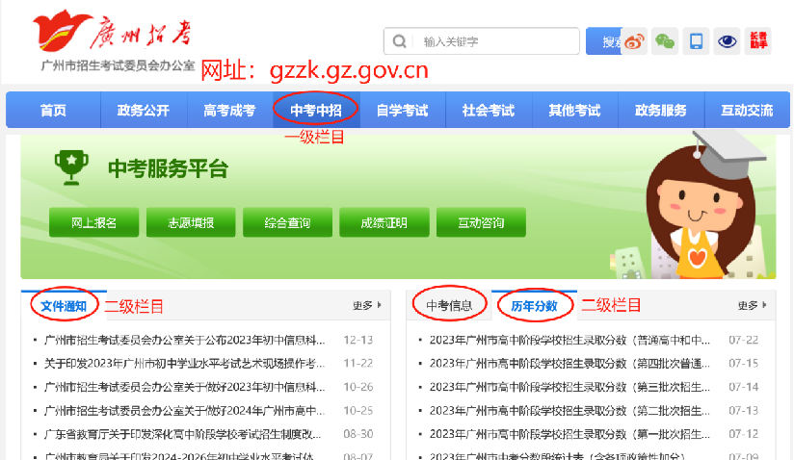This screenshot has height=460, width=794.
Task: Open 政务服务 navigation item
Action: pos(661,111)
